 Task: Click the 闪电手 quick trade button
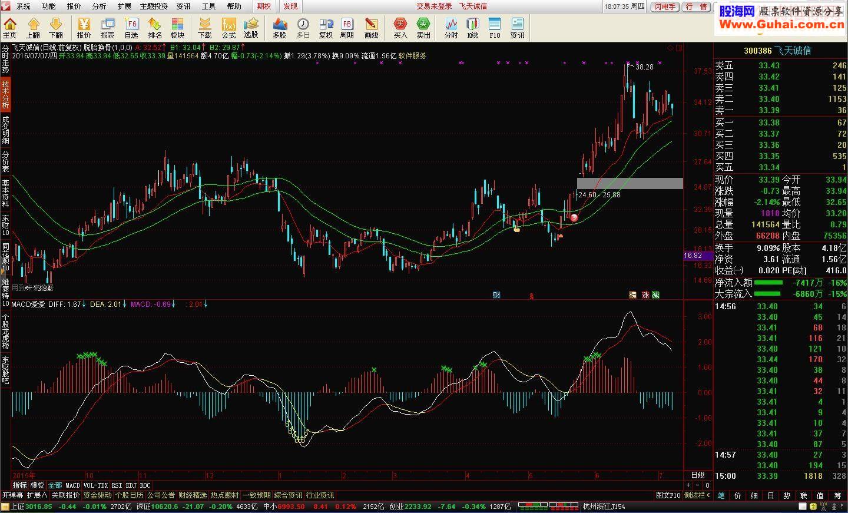click(x=665, y=6)
